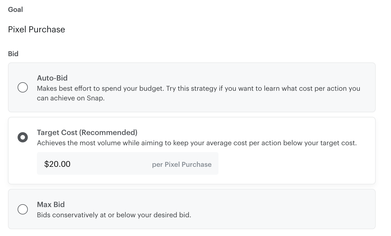Image resolution: width=391 pixels, height=236 pixels.
Task: Click '(Recommended)' in the Target Cost heading
Action: tap(108, 132)
